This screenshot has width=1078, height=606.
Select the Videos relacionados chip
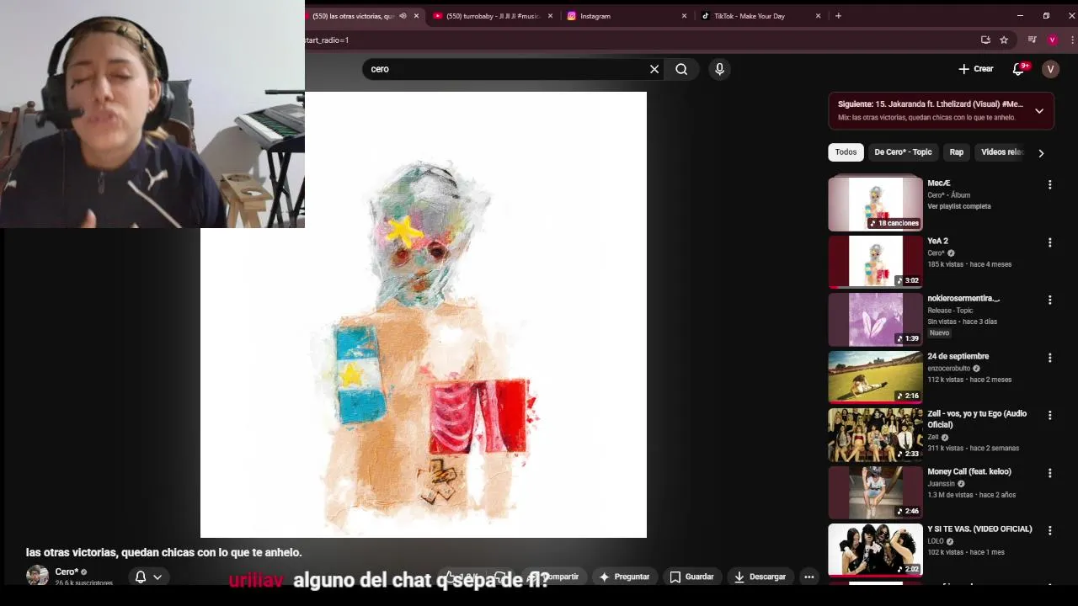[x=1001, y=152]
